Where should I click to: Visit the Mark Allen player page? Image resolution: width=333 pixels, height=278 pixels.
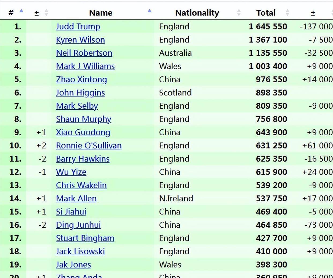[76, 199]
